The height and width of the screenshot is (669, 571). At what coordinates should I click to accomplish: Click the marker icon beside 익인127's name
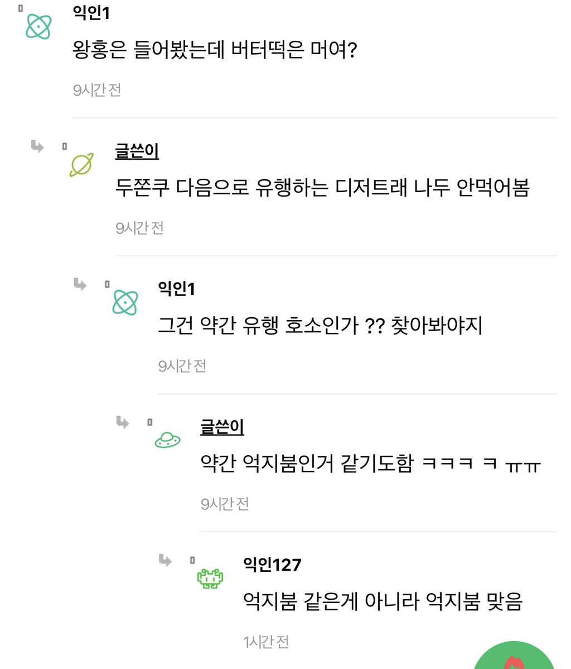pos(192,559)
